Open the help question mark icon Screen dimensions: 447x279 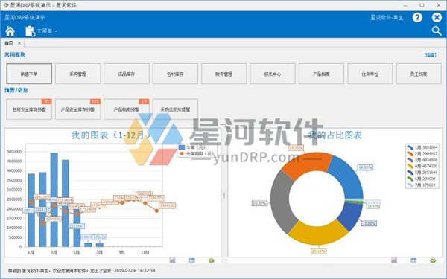(417, 18)
